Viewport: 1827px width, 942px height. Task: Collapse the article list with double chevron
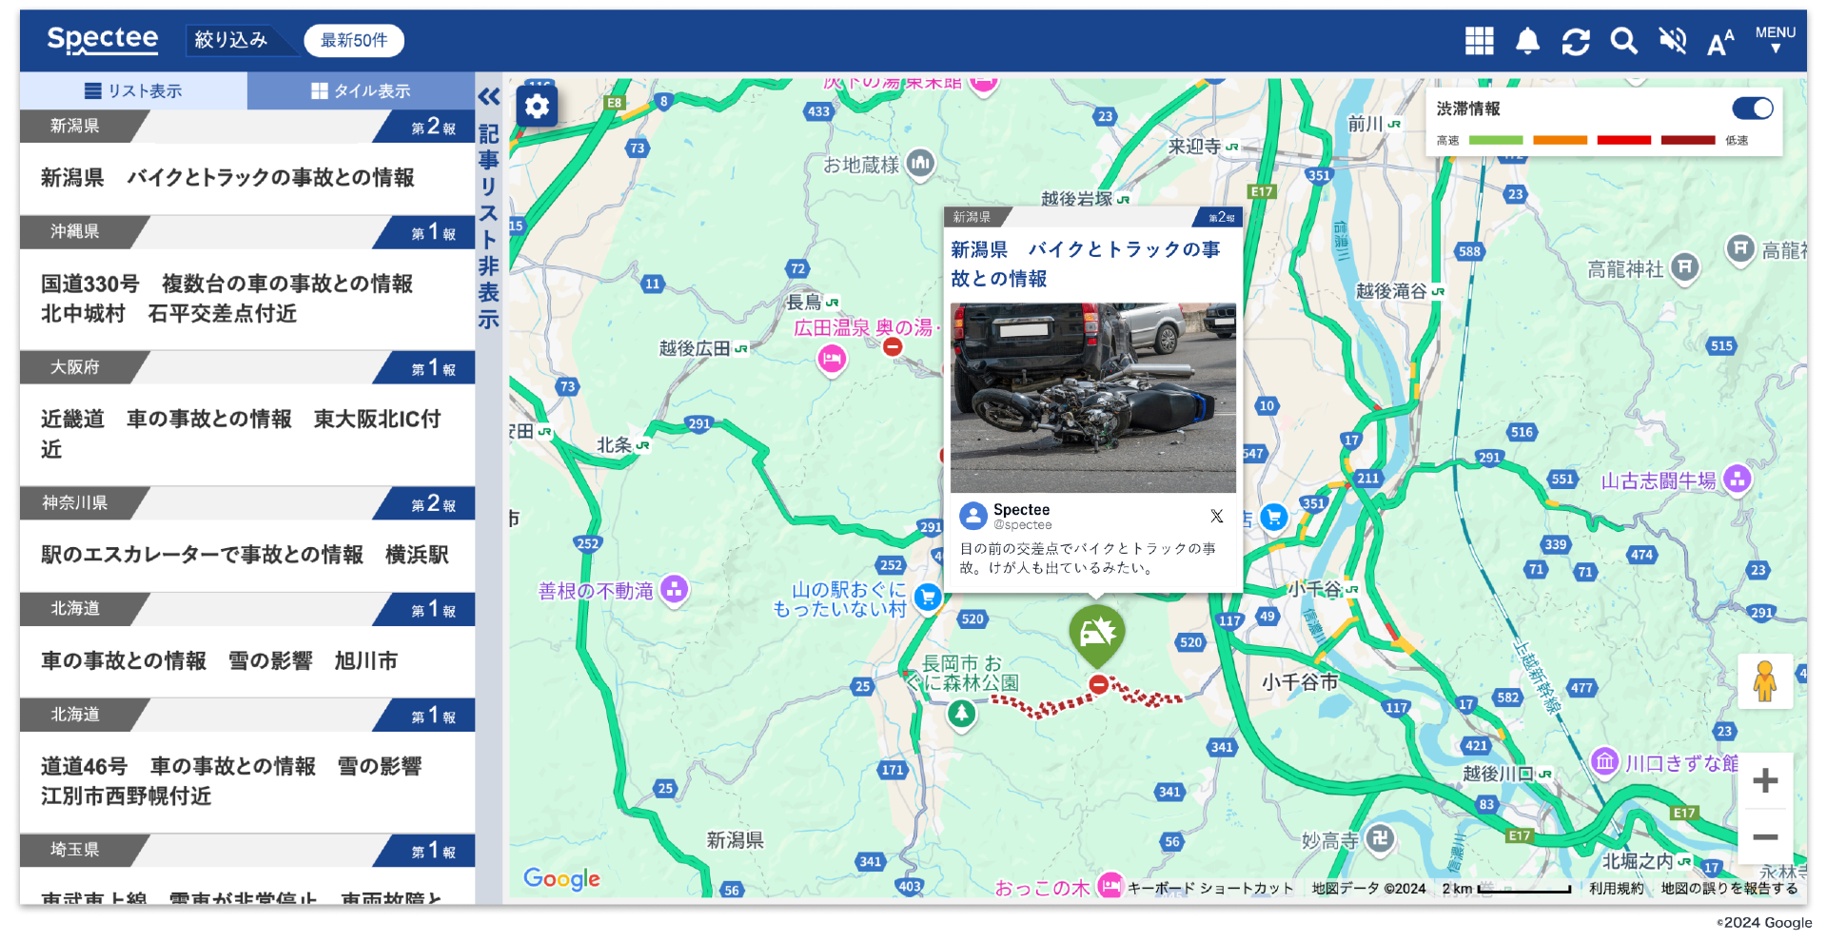coord(489,97)
